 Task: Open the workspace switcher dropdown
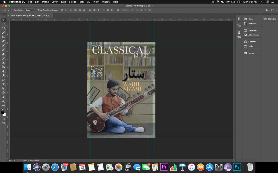[x=273, y=10]
